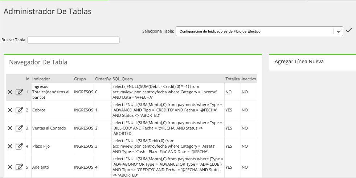Select the Ventas al Contado cell
Image resolution: width=356 pixels, height=178 pixels.
52,128
